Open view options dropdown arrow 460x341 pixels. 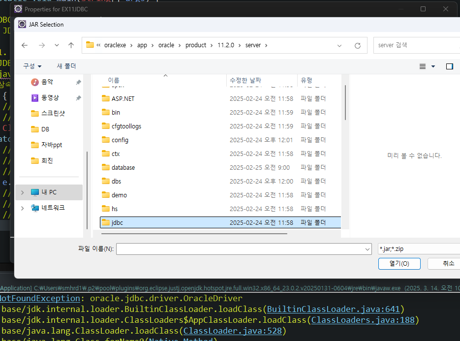pos(433,66)
